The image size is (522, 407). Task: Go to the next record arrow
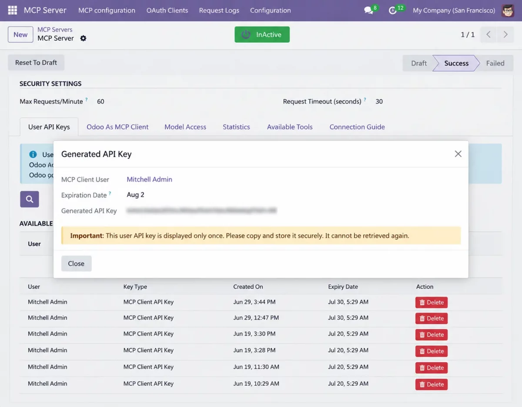[505, 35]
